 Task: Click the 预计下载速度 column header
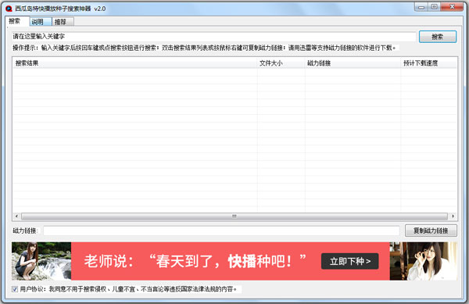pyautogui.click(x=429, y=63)
